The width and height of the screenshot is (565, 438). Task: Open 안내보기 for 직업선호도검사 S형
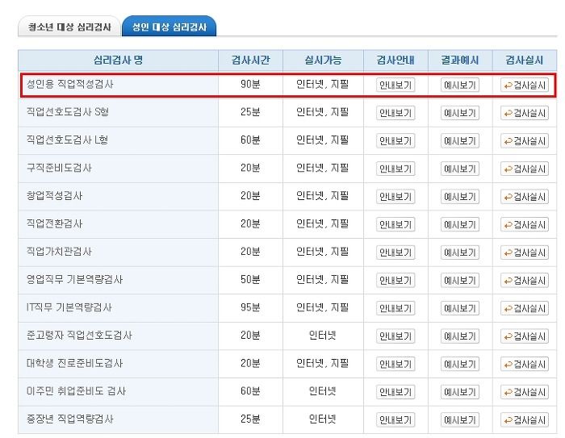point(395,113)
